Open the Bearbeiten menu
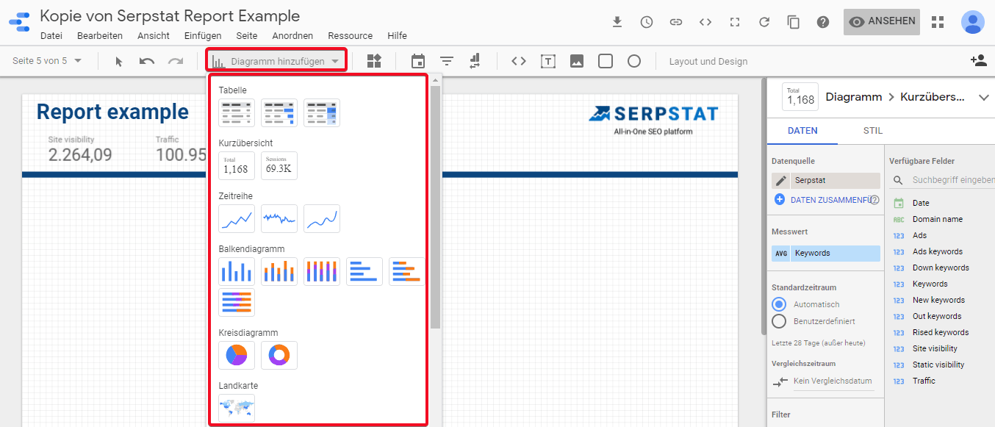 pos(100,36)
